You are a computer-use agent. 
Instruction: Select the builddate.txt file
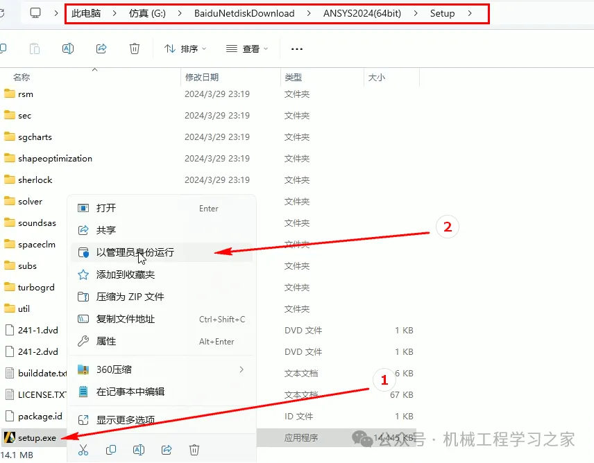(42, 374)
